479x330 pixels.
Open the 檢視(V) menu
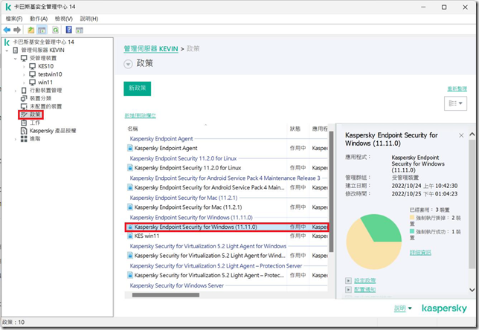click(x=64, y=18)
